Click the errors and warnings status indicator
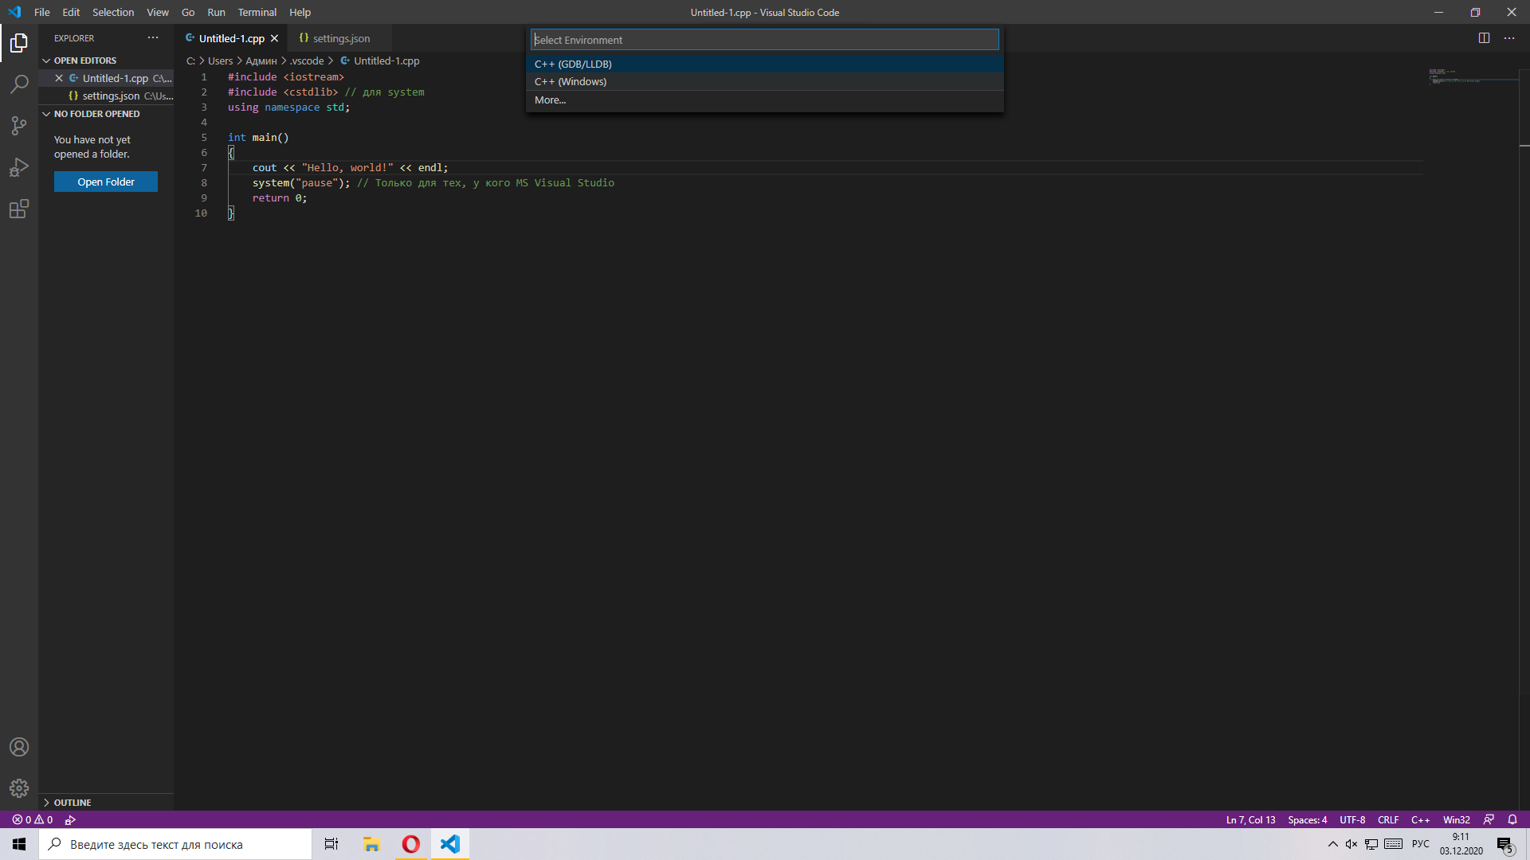 33,819
